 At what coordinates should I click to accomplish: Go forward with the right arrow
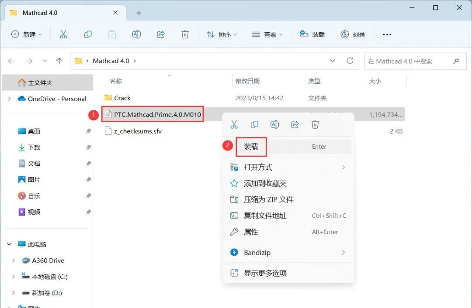coord(29,61)
